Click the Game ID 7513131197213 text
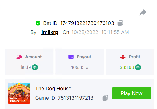This screenshot has width=157, height=109. [x=64, y=98]
